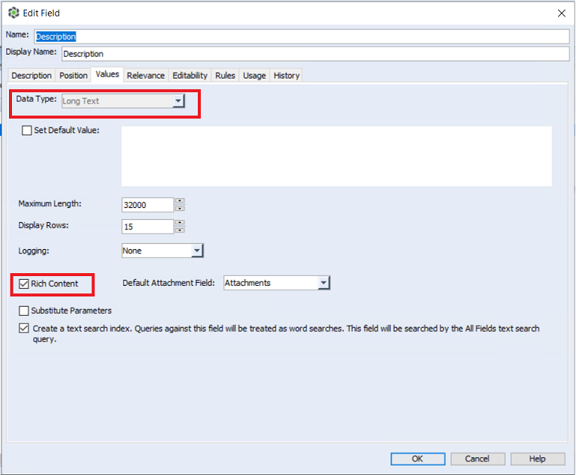Open the Data Type dropdown
This screenshot has width=576, height=475.
[x=178, y=101]
